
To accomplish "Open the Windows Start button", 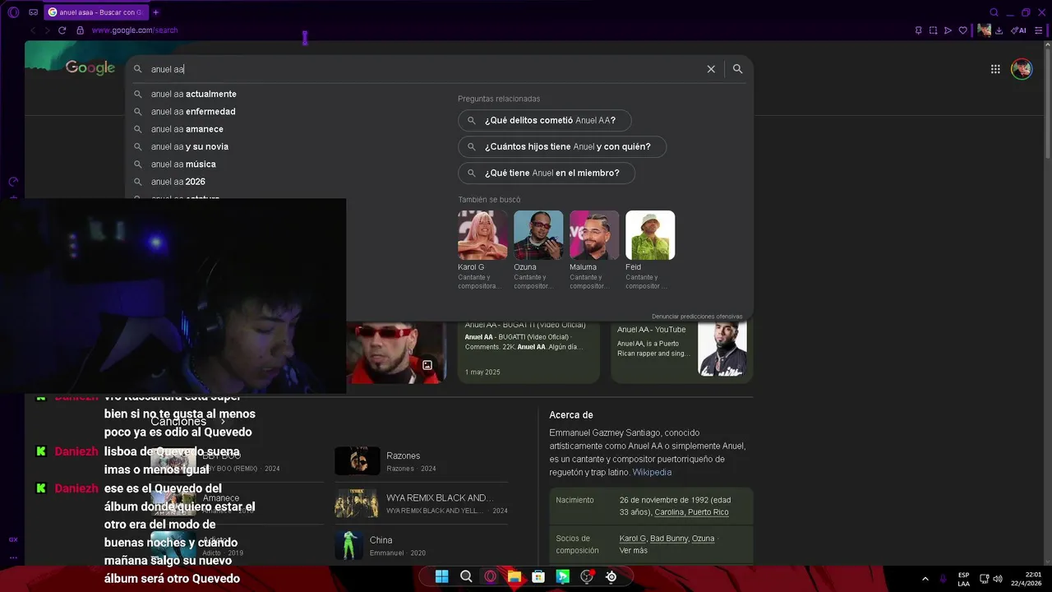I will (x=441, y=576).
